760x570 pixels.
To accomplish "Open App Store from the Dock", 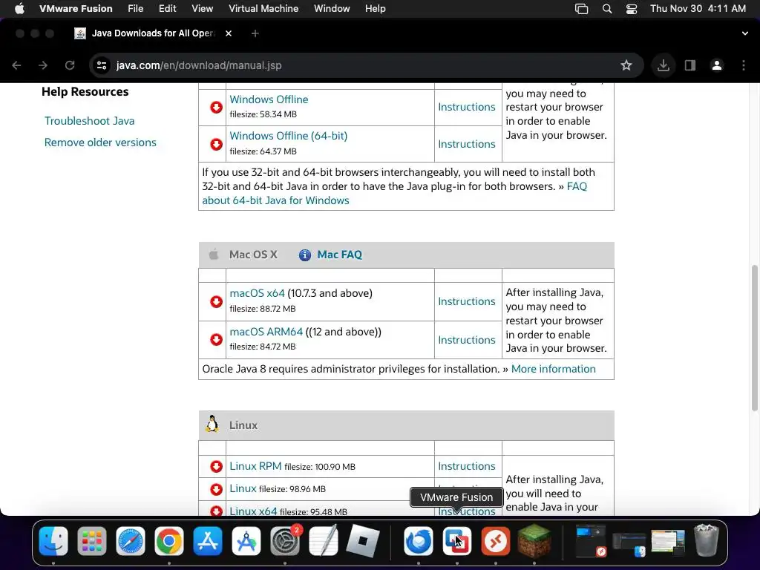I will click(x=208, y=541).
